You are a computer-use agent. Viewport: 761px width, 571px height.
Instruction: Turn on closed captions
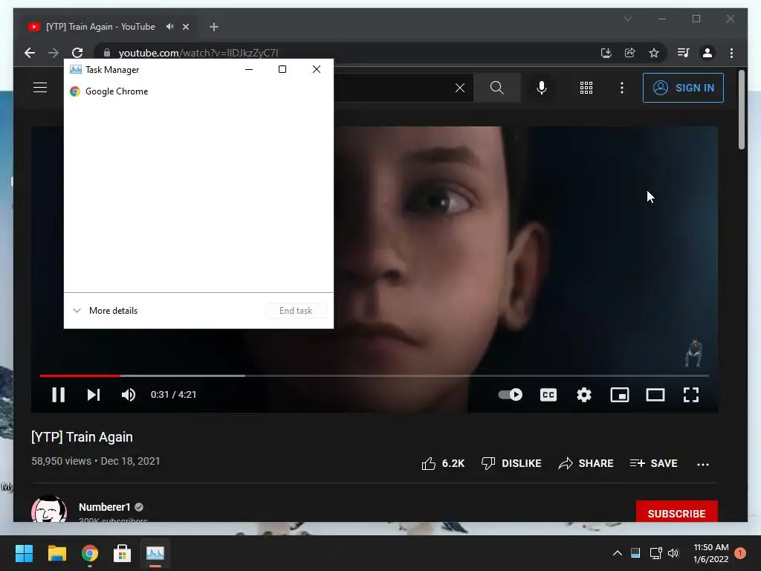[548, 395]
